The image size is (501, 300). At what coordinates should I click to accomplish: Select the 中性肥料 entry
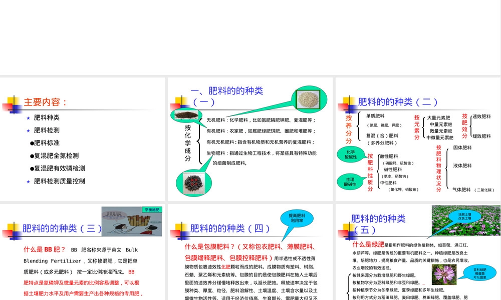pyautogui.click(x=388, y=183)
